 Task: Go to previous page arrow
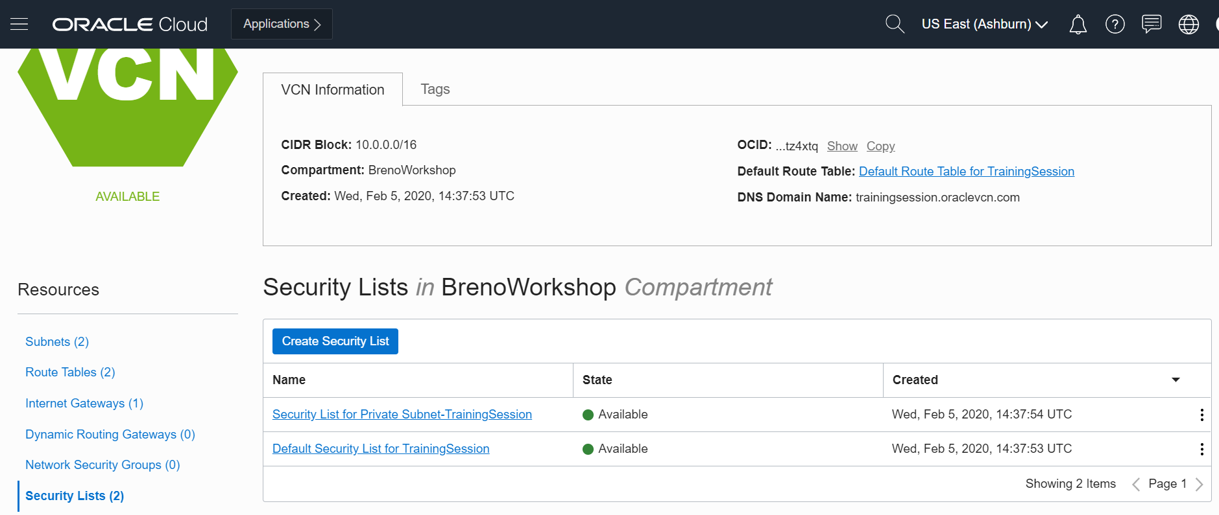[1135, 484]
